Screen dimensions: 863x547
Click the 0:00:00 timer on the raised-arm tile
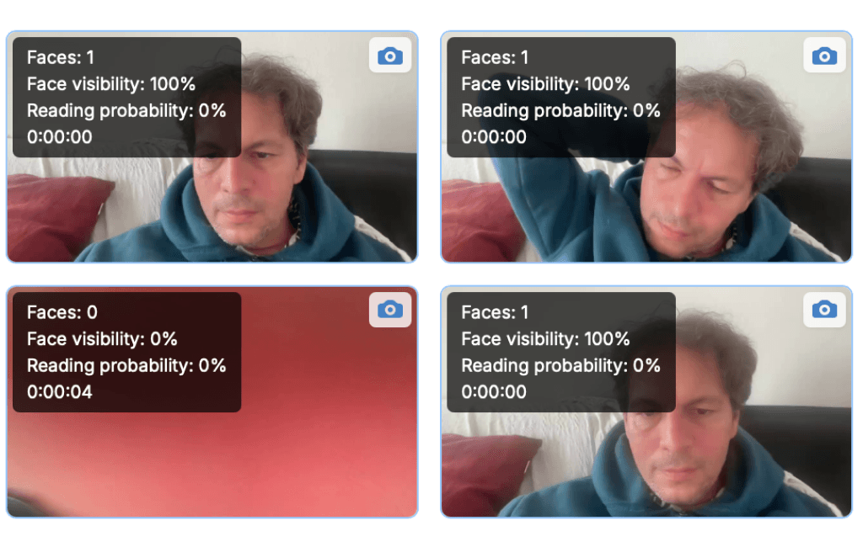[494, 136]
